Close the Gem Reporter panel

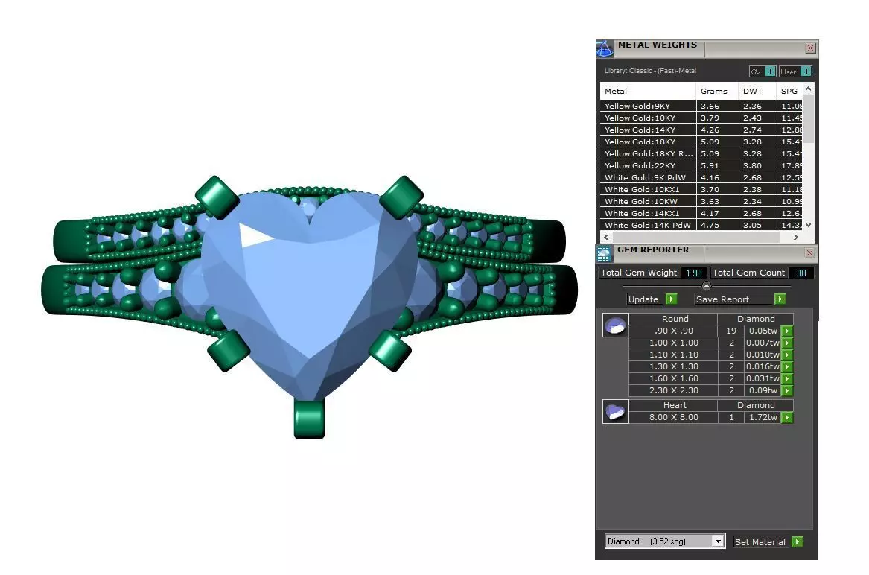tap(809, 253)
